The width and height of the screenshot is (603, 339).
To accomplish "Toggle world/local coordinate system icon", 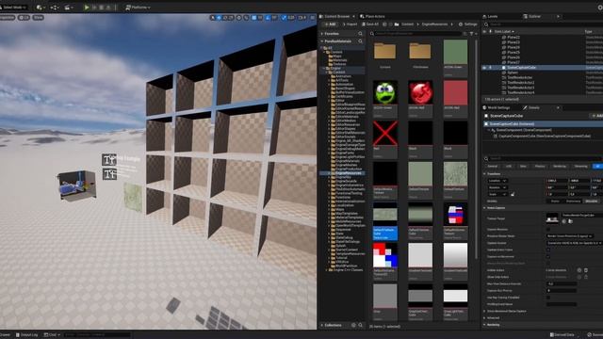I will (239, 17).
